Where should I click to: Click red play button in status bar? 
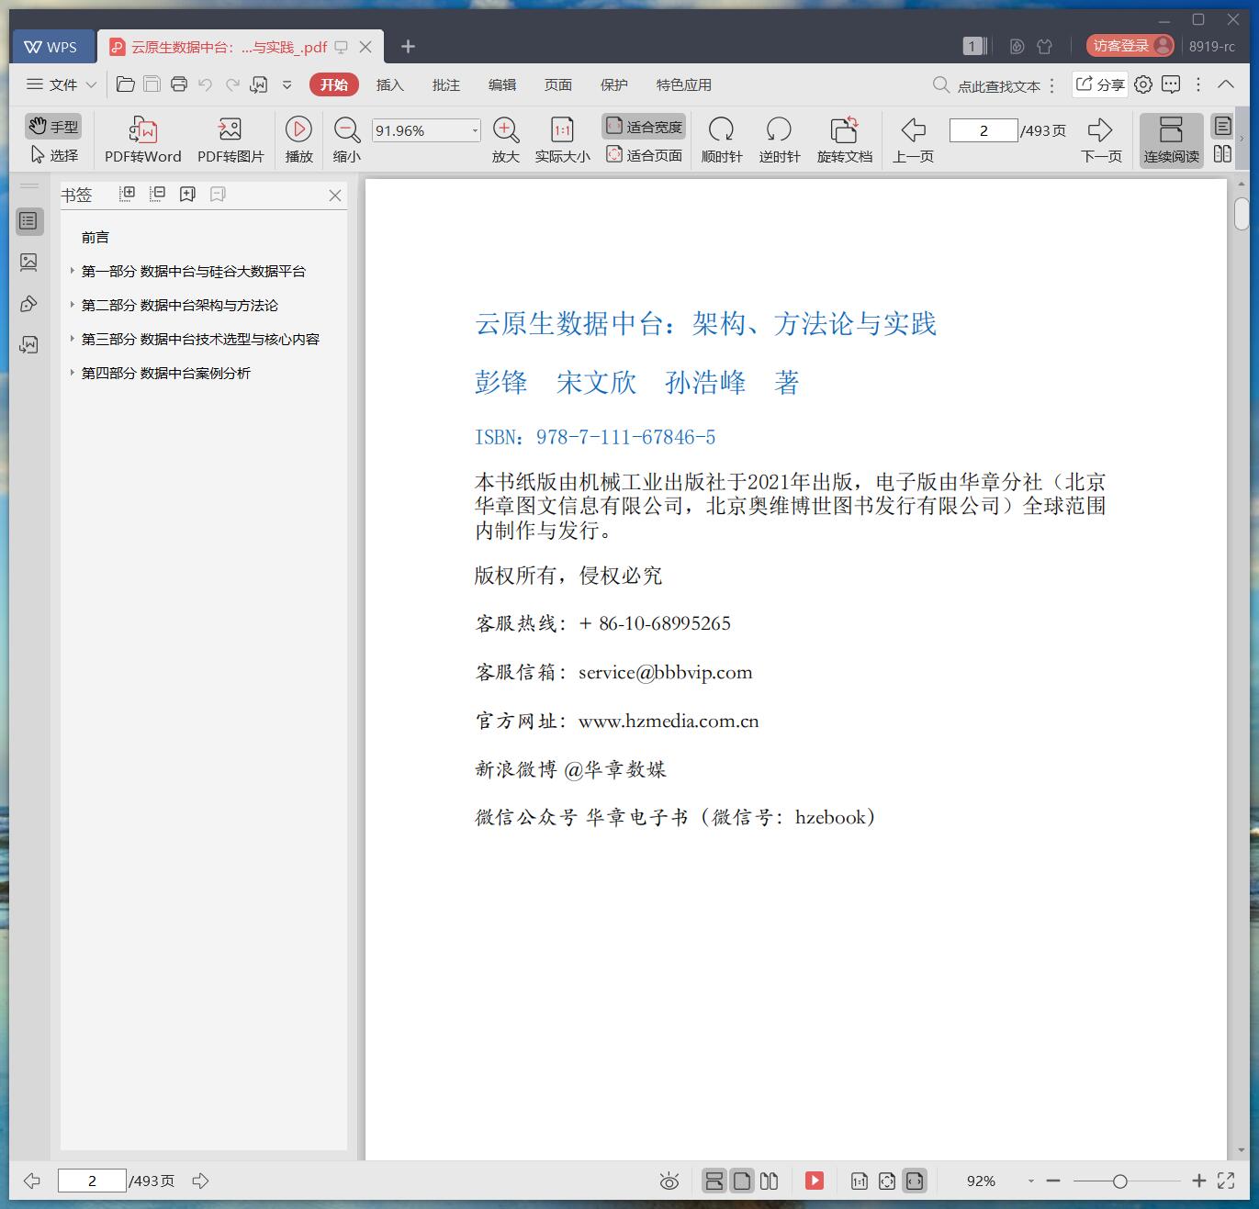tap(815, 1181)
